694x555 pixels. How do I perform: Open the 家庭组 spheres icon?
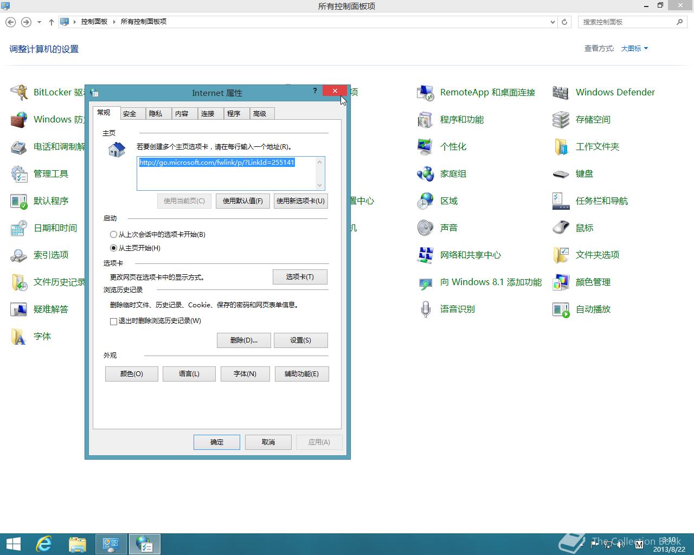pyautogui.click(x=426, y=173)
